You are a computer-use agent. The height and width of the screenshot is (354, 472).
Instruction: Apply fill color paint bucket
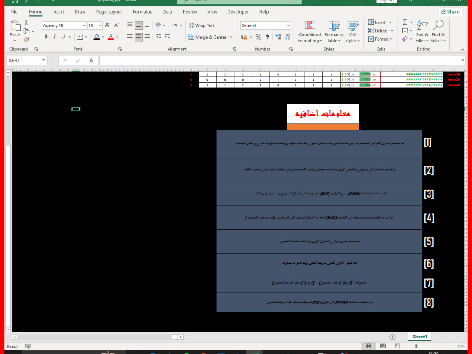pyautogui.click(x=97, y=37)
